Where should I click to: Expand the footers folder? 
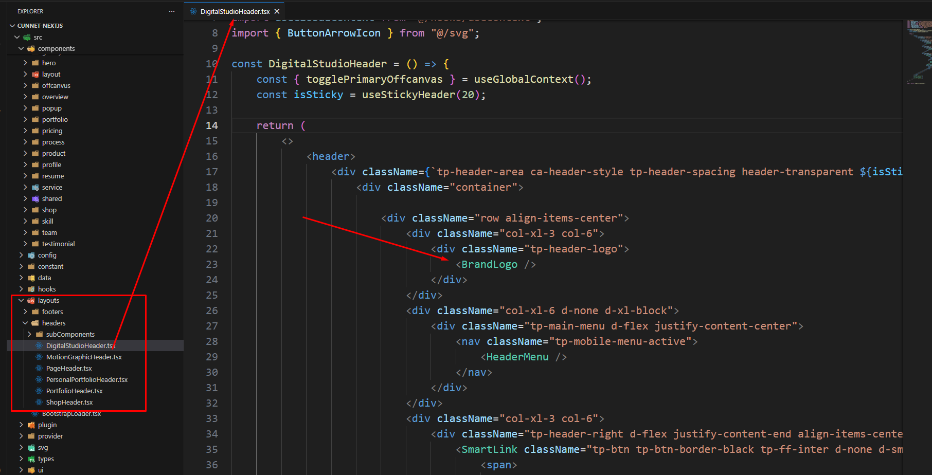click(x=25, y=312)
